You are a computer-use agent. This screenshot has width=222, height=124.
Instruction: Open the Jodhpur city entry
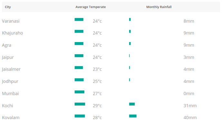(10, 81)
